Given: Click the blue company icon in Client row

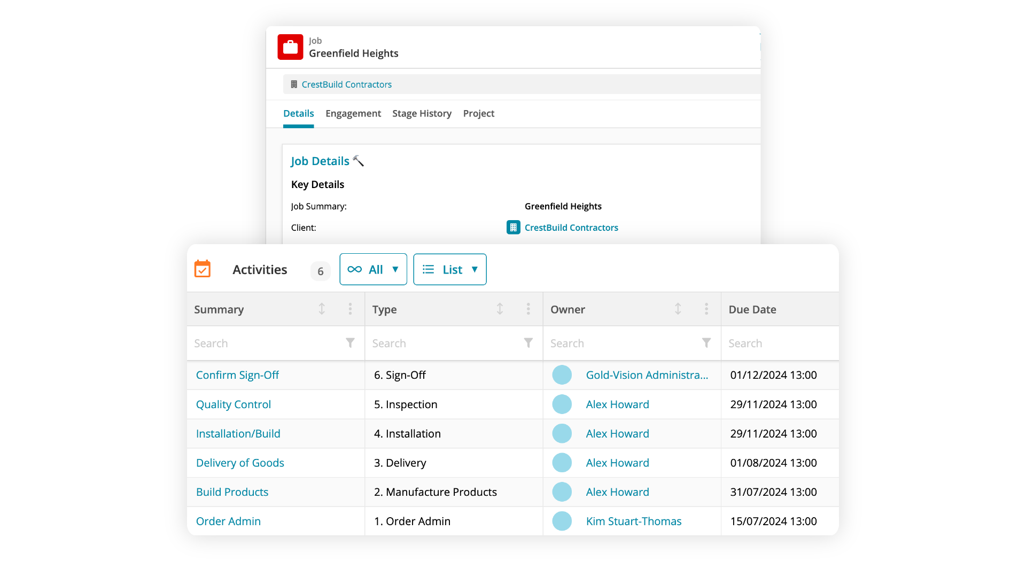Looking at the screenshot, I should [x=513, y=228].
